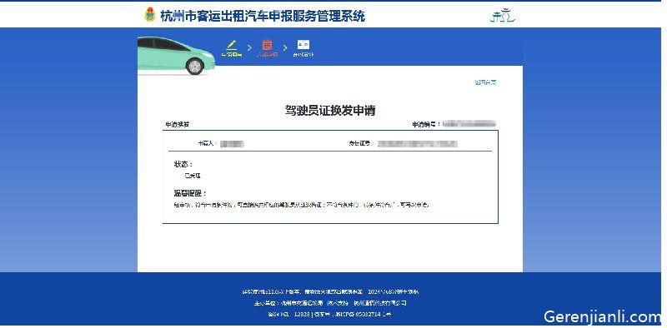Click the blurred ID number value
Viewport: 667px width, 328px height.
(419, 144)
